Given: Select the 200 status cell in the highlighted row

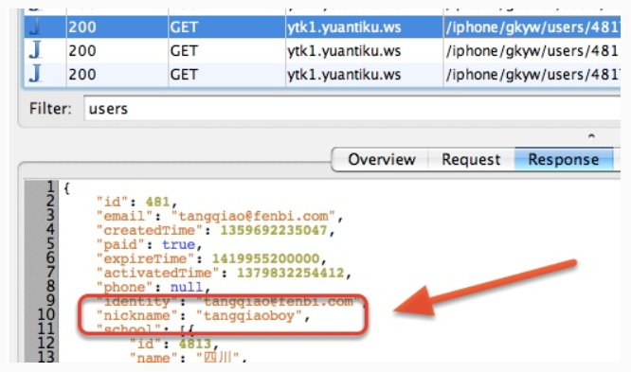Looking at the screenshot, I should (x=117, y=27).
